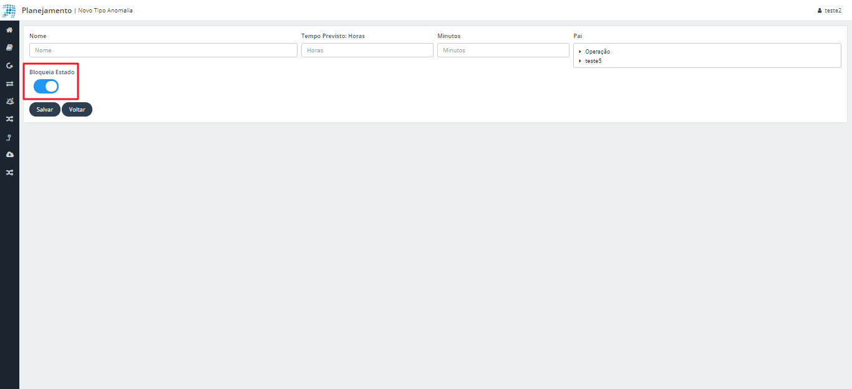Select Operação in the Pai tree
852x389 pixels.
pos(598,52)
